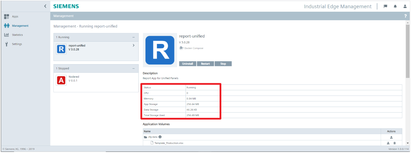Open notifications bell in the header
The width and height of the screenshot is (411, 153).
point(395,6)
